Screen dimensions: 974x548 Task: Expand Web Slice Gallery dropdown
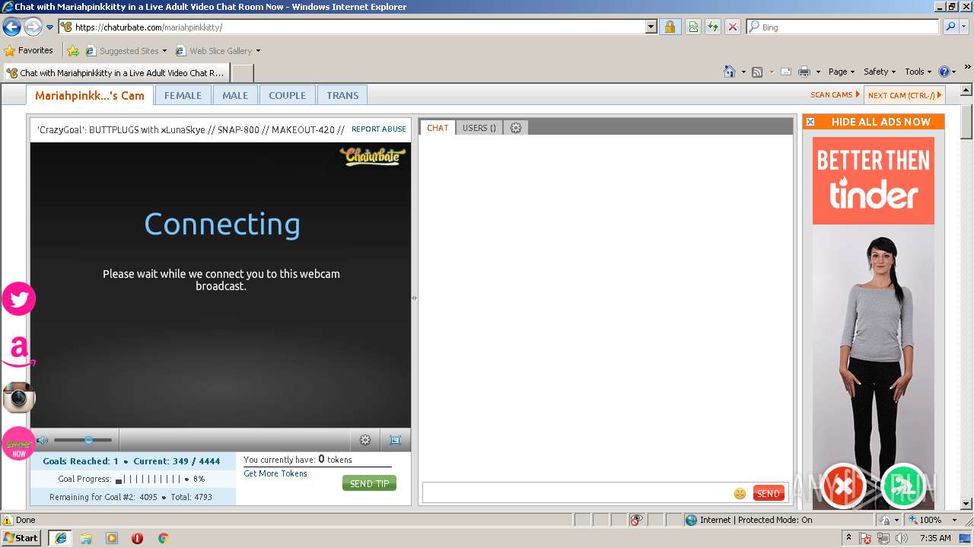[x=258, y=51]
